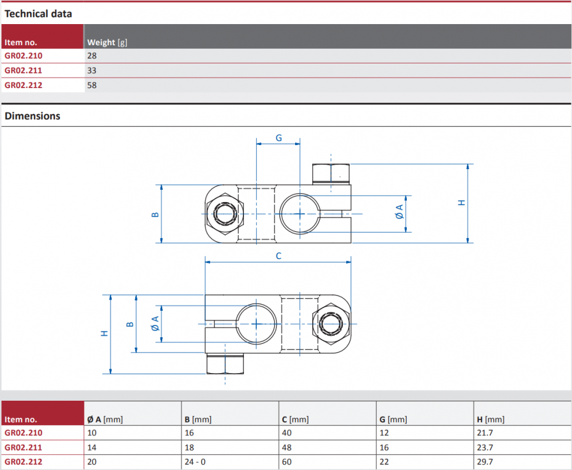Click the weight value 28 for GR02.210
572x470 pixels.
coord(92,56)
